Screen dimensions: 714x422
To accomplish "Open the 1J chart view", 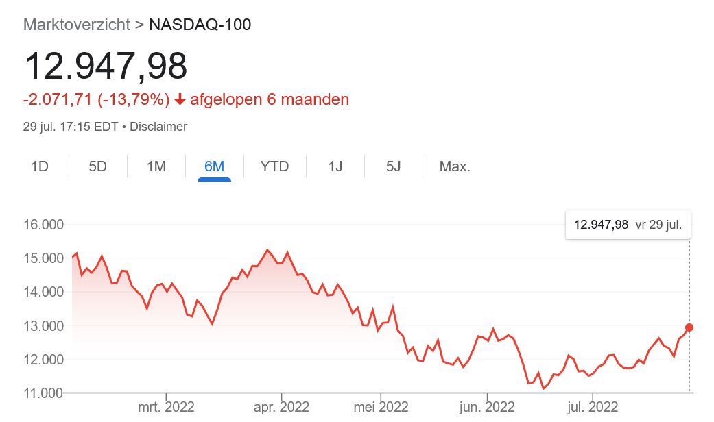I will point(334,166).
